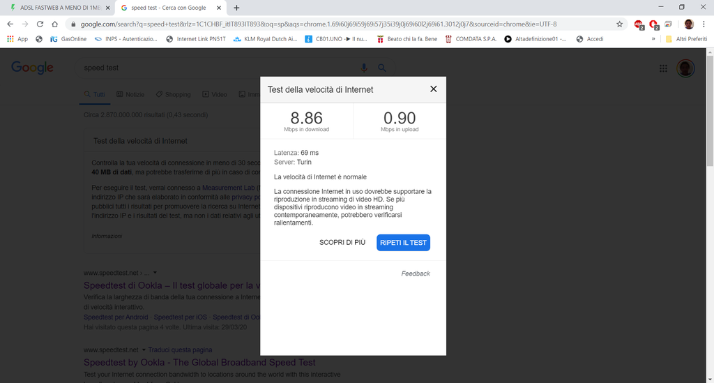Open KLM Royal Dutch bookmark
This screenshot has height=383, width=714.
(x=265, y=39)
